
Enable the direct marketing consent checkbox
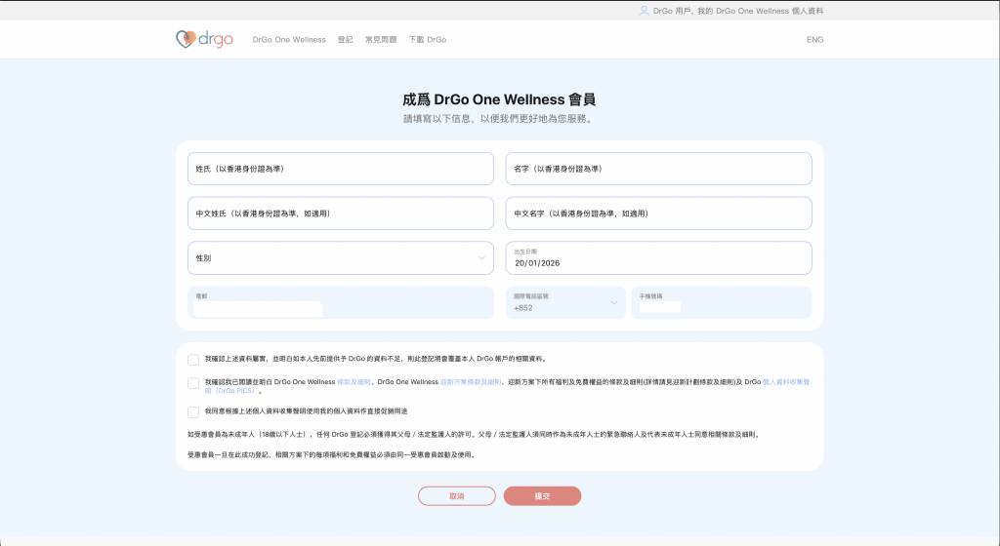(x=193, y=411)
